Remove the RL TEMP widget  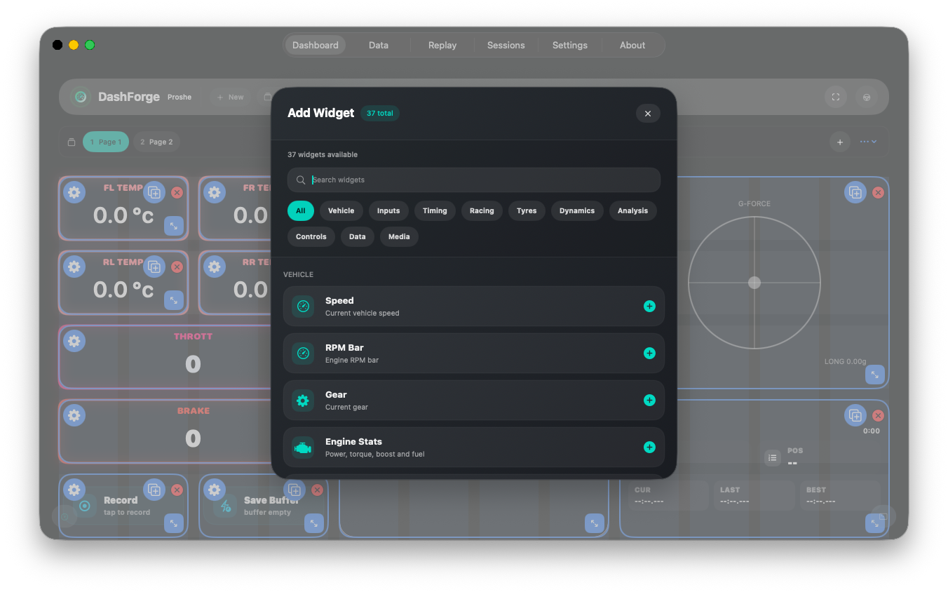click(x=177, y=267)
